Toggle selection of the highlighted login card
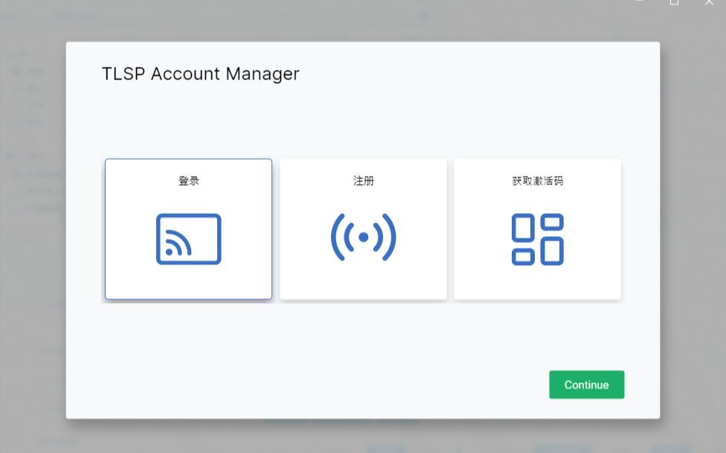Viewport: 726px width, 453px height. (187, 229)
